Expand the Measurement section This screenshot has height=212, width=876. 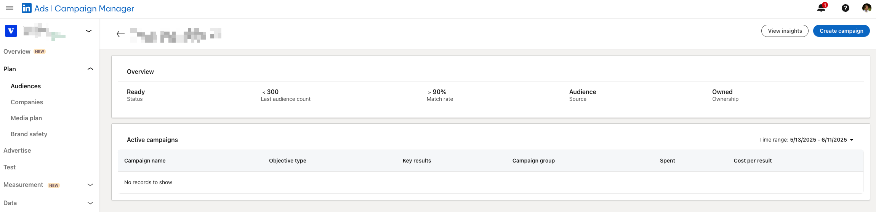pos(90,185)
